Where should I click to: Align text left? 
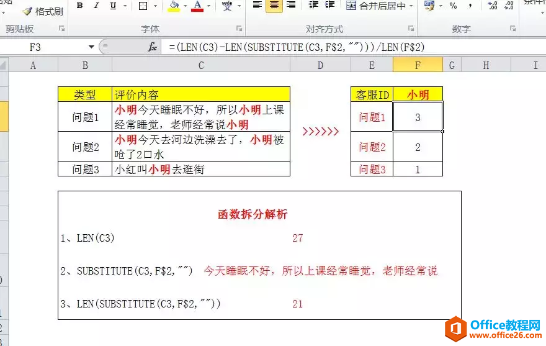(257, 5)
